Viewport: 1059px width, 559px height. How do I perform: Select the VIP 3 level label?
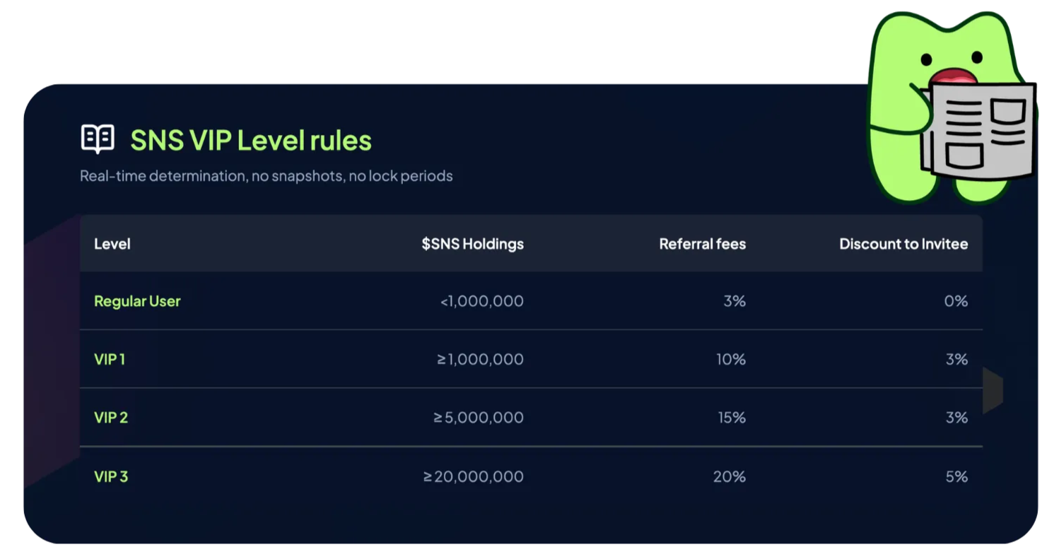[111, 476]
